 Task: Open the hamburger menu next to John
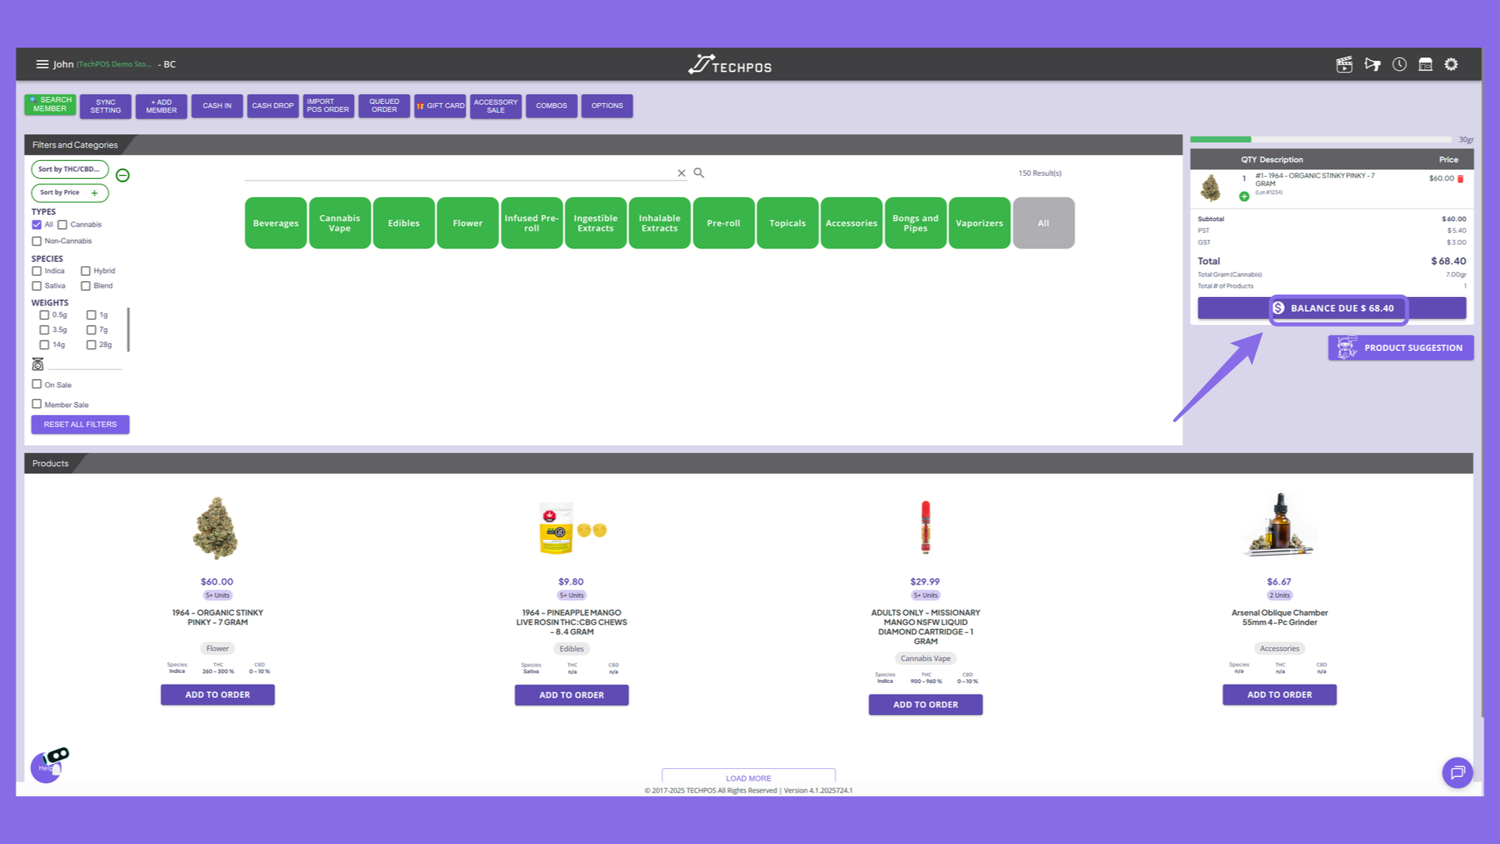(x=42, y=64)
